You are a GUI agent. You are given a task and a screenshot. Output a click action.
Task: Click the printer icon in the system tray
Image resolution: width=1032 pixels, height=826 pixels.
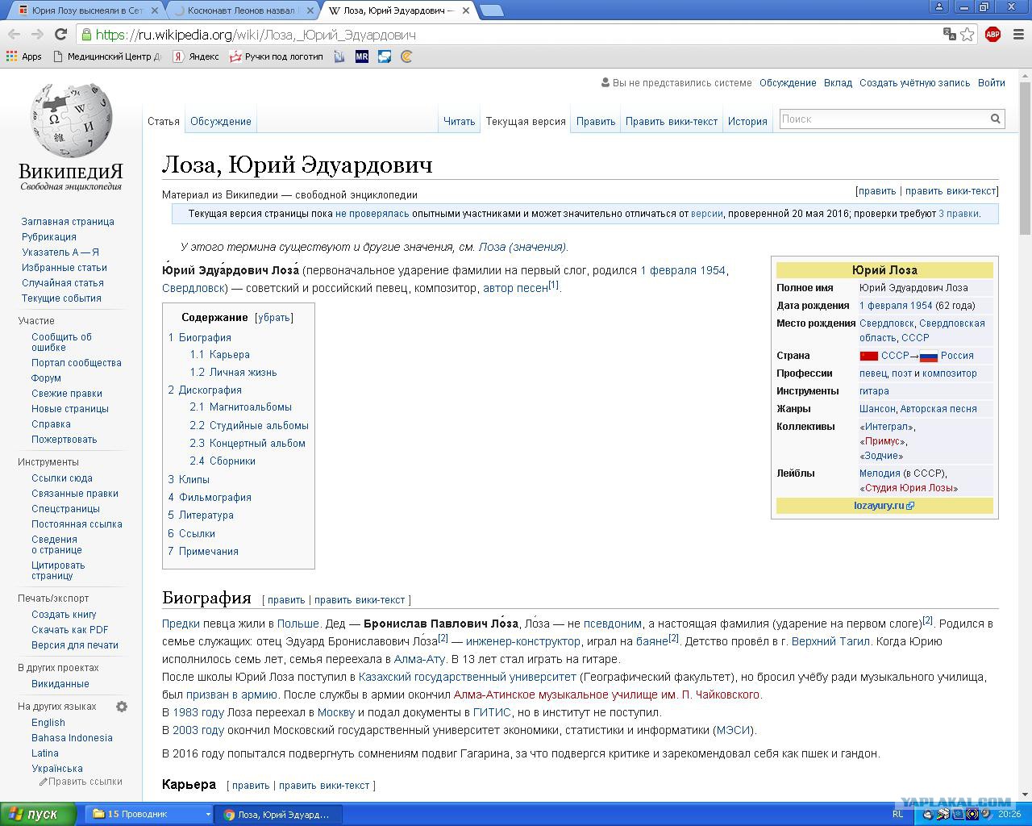click(x=943, y=814)
